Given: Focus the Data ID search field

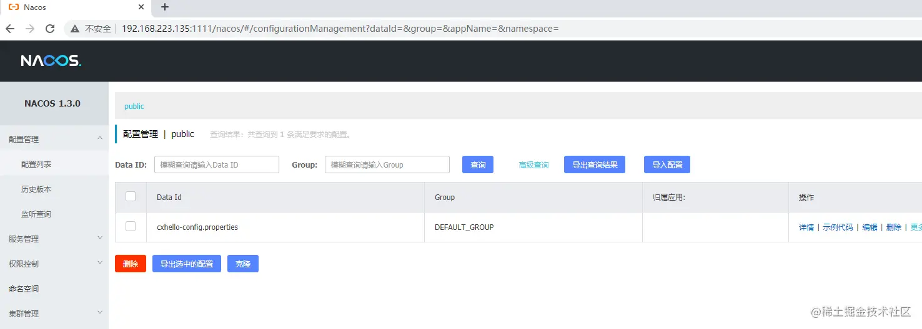Looking at the screenshot, I should click(x=217, y=164).
